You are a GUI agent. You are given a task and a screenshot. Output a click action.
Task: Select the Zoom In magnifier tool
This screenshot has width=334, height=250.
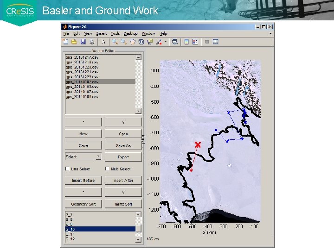[115, 42]
